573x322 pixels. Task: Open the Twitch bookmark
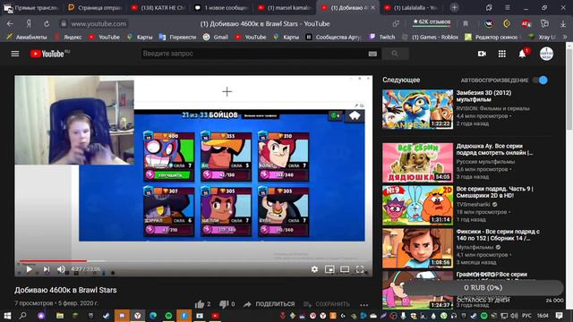382,37
